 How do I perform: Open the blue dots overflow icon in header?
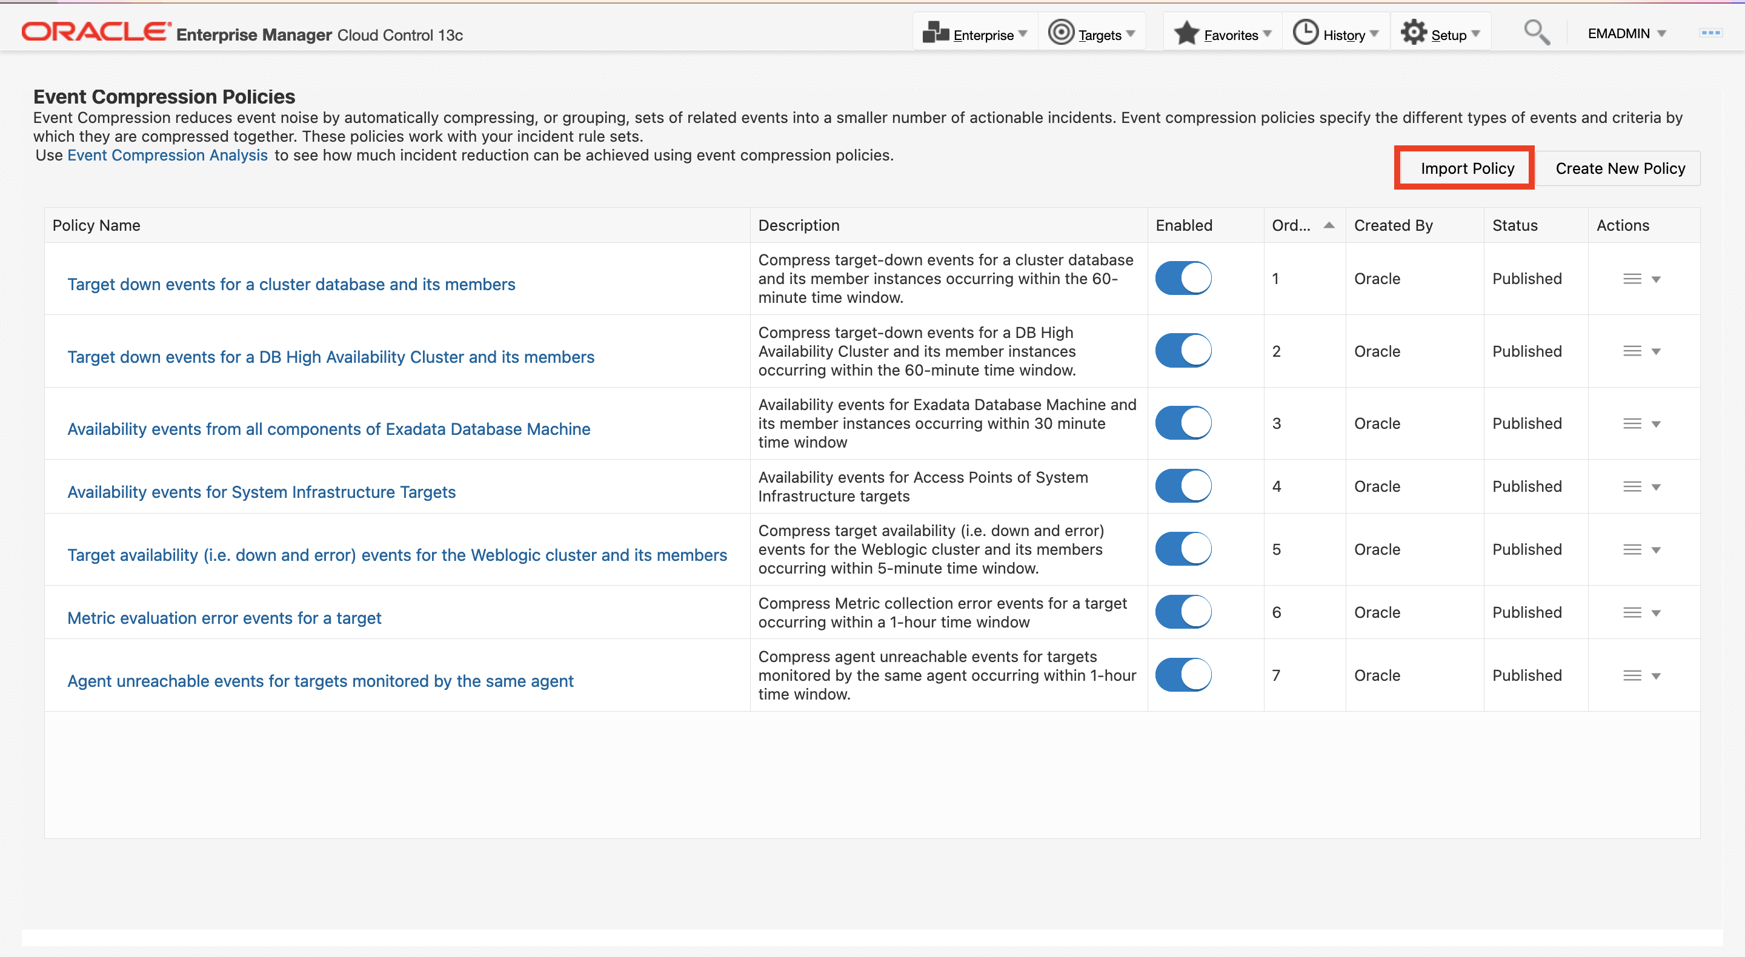click(1710, 33)
